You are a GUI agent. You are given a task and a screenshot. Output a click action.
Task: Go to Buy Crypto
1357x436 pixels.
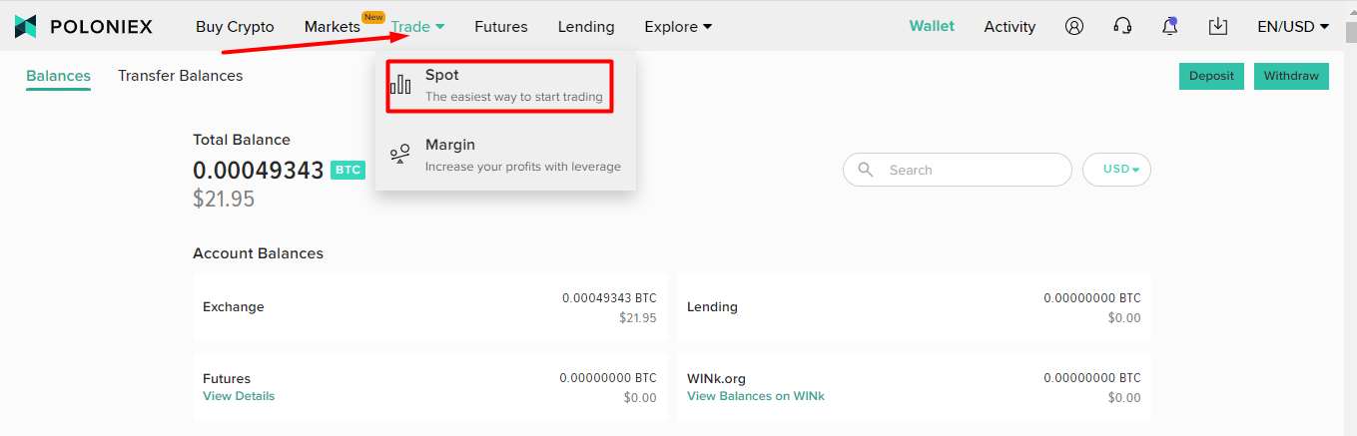pos(235,27)
